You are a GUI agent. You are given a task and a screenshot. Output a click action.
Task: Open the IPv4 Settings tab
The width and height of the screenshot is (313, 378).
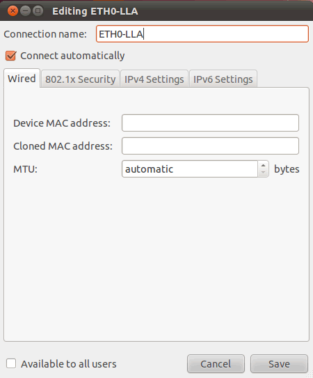154,79
